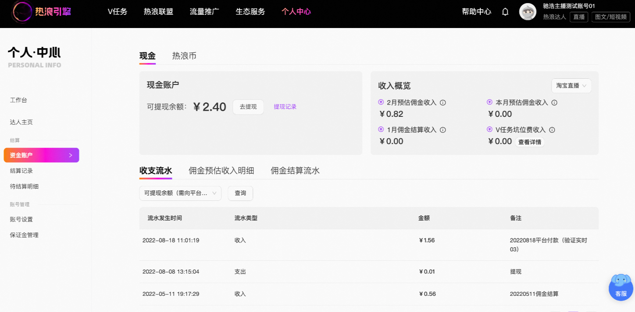Click the info icon beside 本月预估佣金收入
This screenshot has width=635, height=312.
554,102
